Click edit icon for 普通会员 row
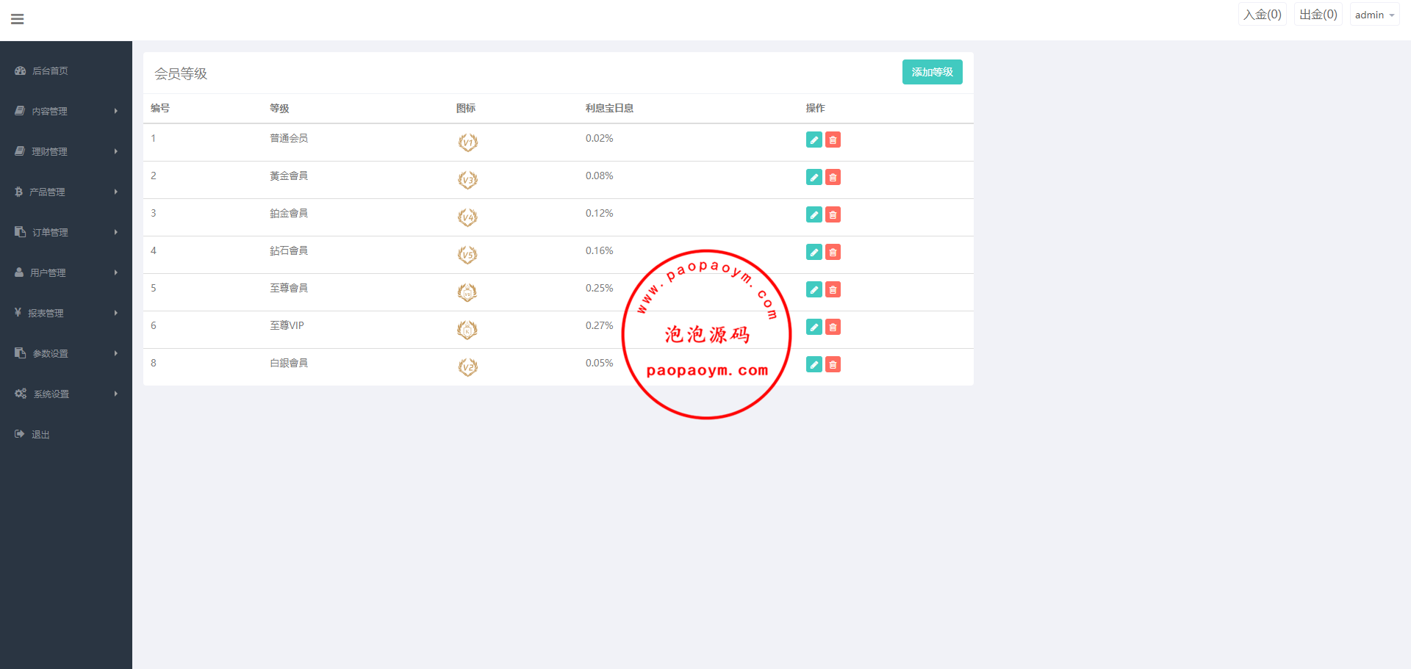 click(814, 140)
